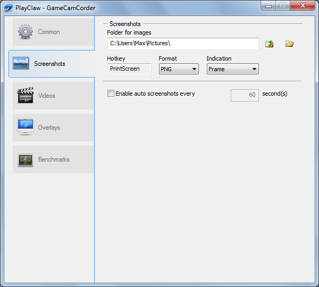Click the clapperboard Videos icon
319x287 pixels.
pyautogui.click(x=26, y=95)
